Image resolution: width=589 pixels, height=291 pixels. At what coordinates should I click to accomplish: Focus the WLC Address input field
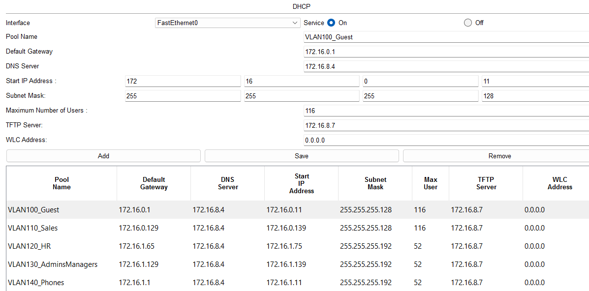click(x=446, y=140)
